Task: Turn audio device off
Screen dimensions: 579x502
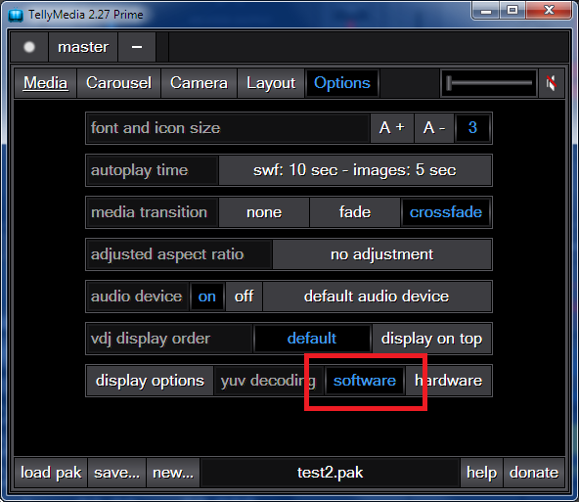Action: coord(245,297)
